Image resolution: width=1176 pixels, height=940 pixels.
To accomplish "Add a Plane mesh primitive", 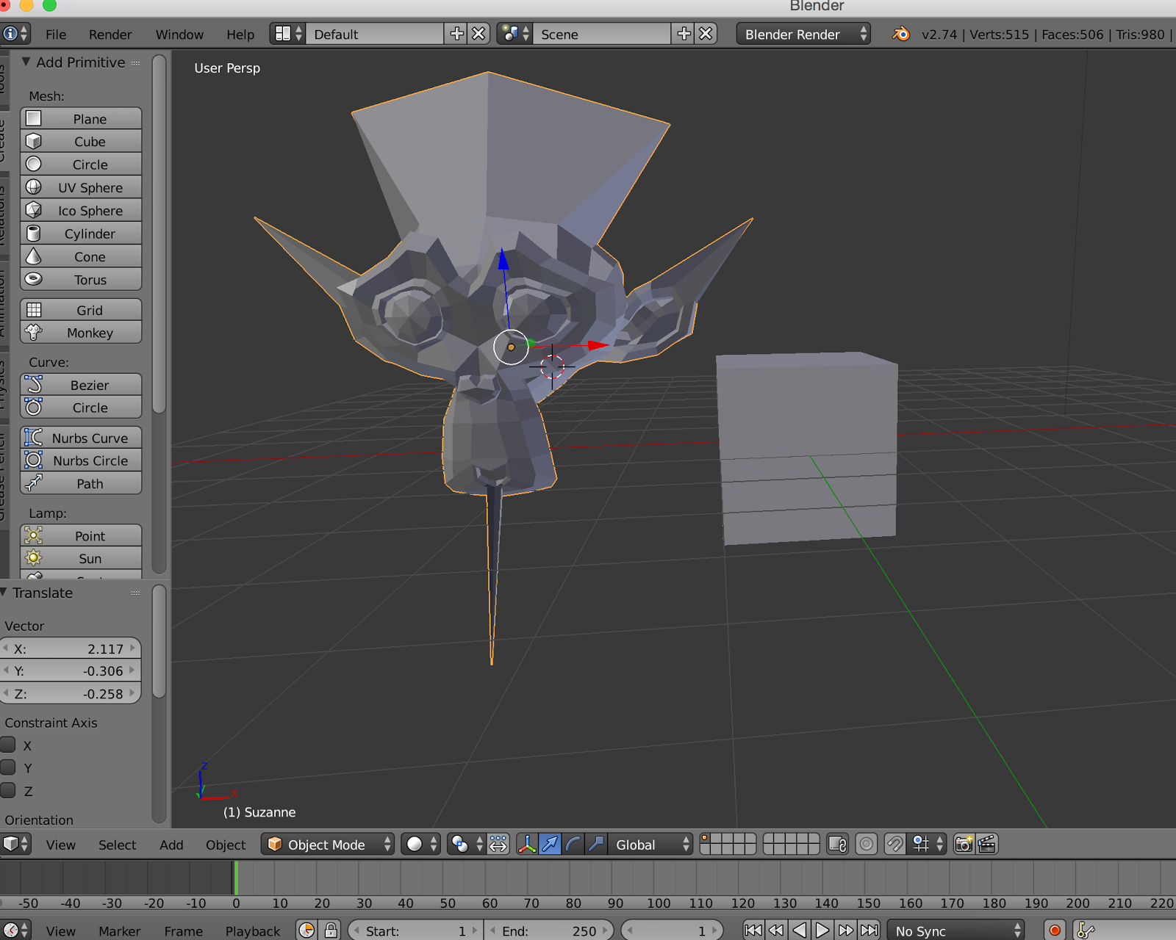I will click(81, 119).
